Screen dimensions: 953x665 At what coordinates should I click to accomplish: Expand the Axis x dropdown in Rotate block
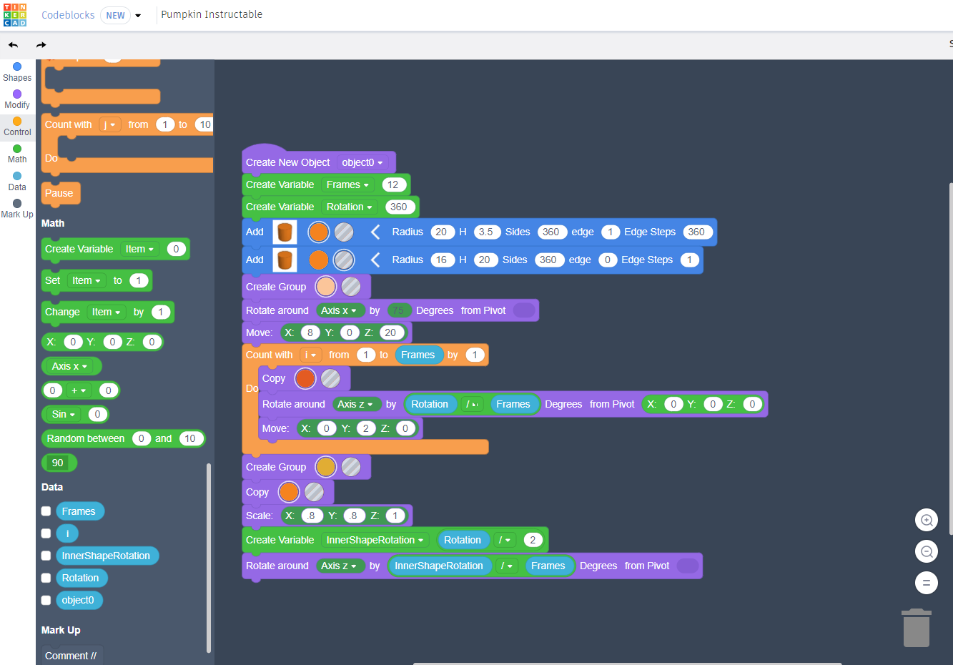[340, 310]
